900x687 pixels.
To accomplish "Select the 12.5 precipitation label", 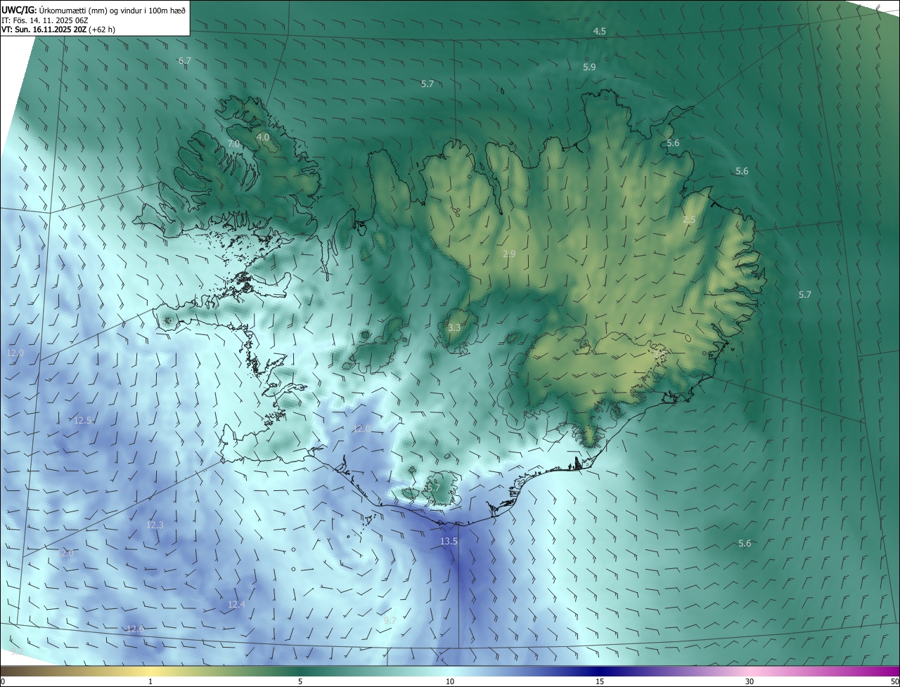I will tap(83, 420).
